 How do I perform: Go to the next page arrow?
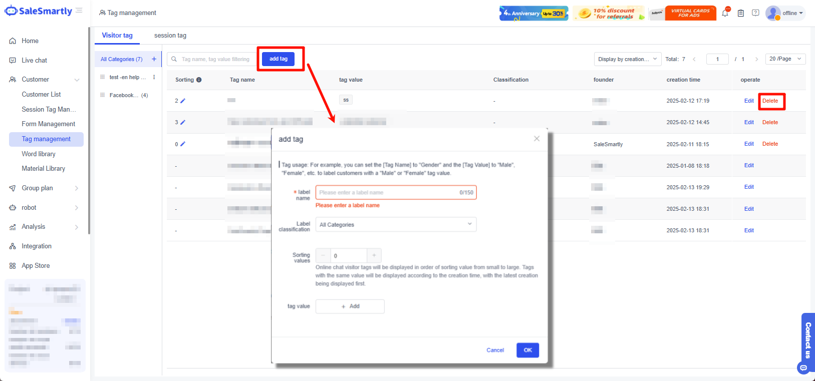tap(756, 59)
